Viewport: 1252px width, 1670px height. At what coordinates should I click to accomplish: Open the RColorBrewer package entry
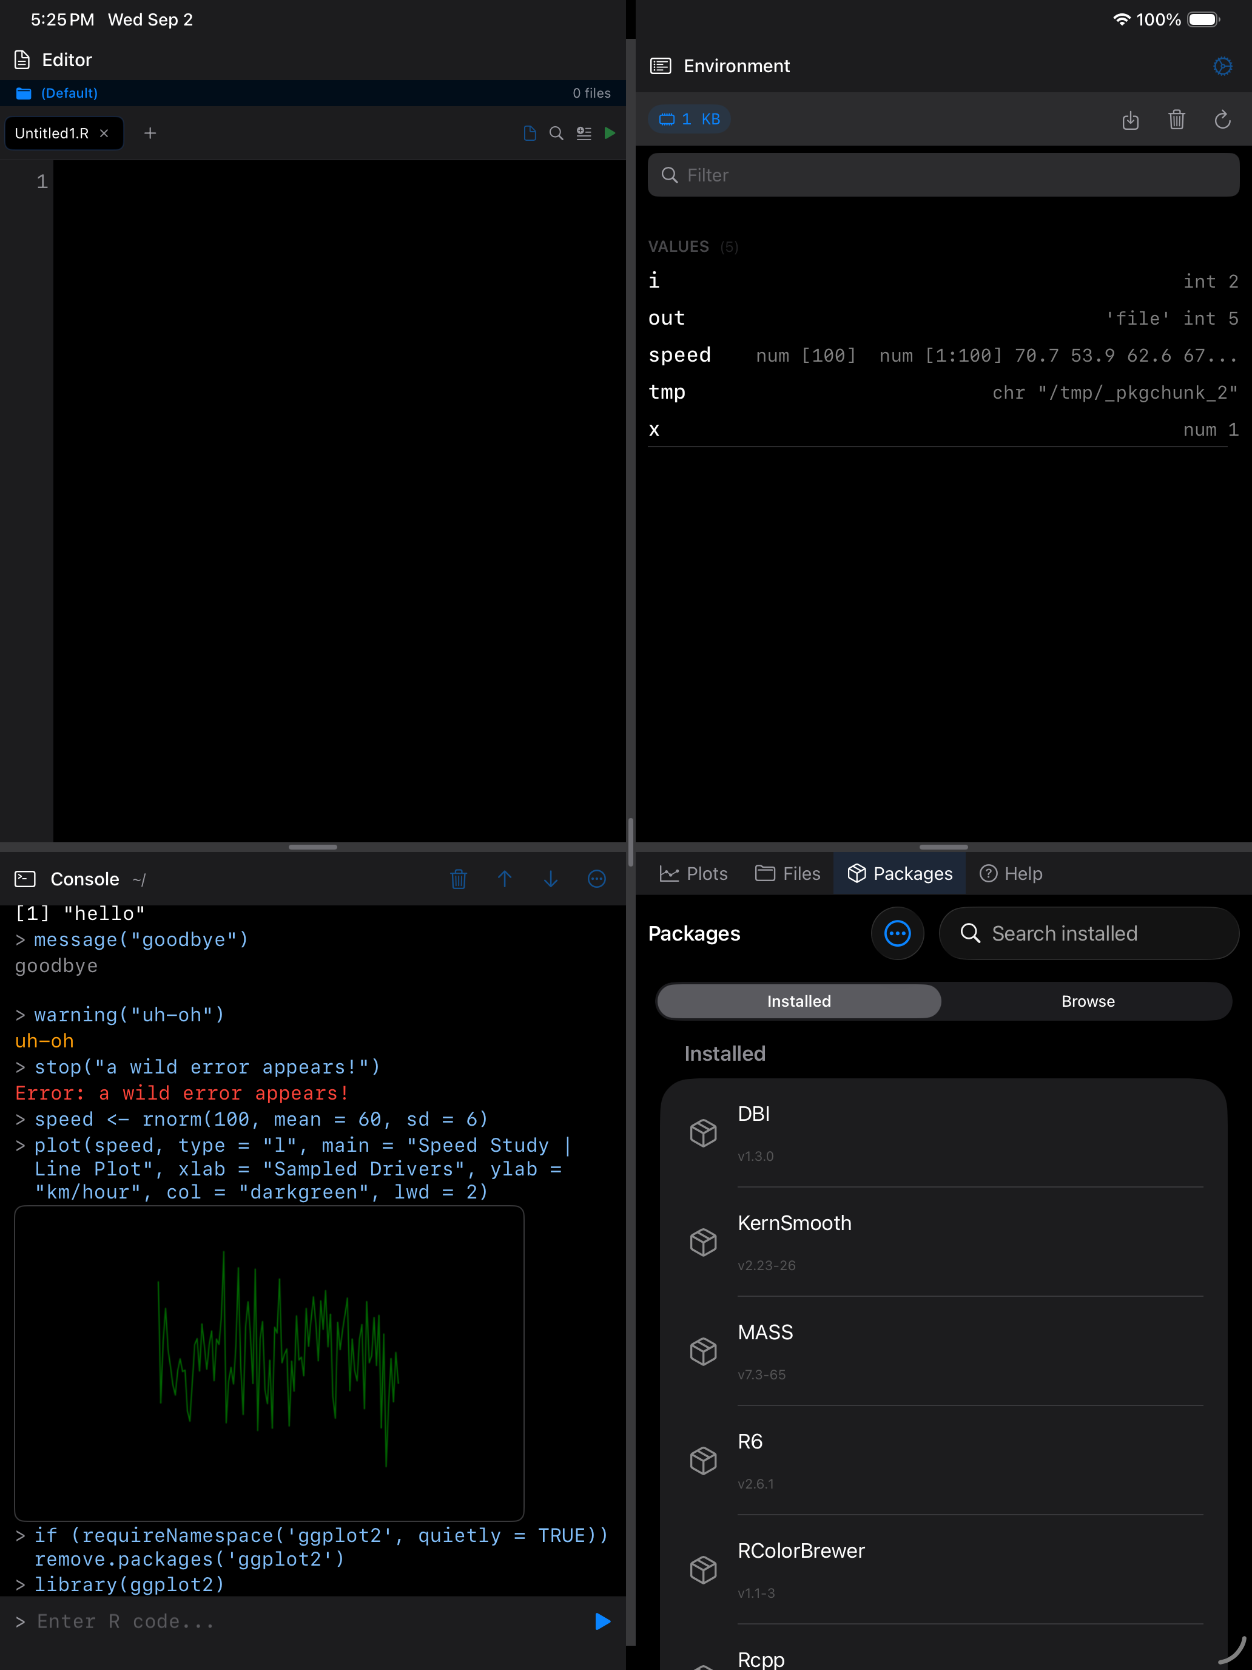click(943, 1570)
